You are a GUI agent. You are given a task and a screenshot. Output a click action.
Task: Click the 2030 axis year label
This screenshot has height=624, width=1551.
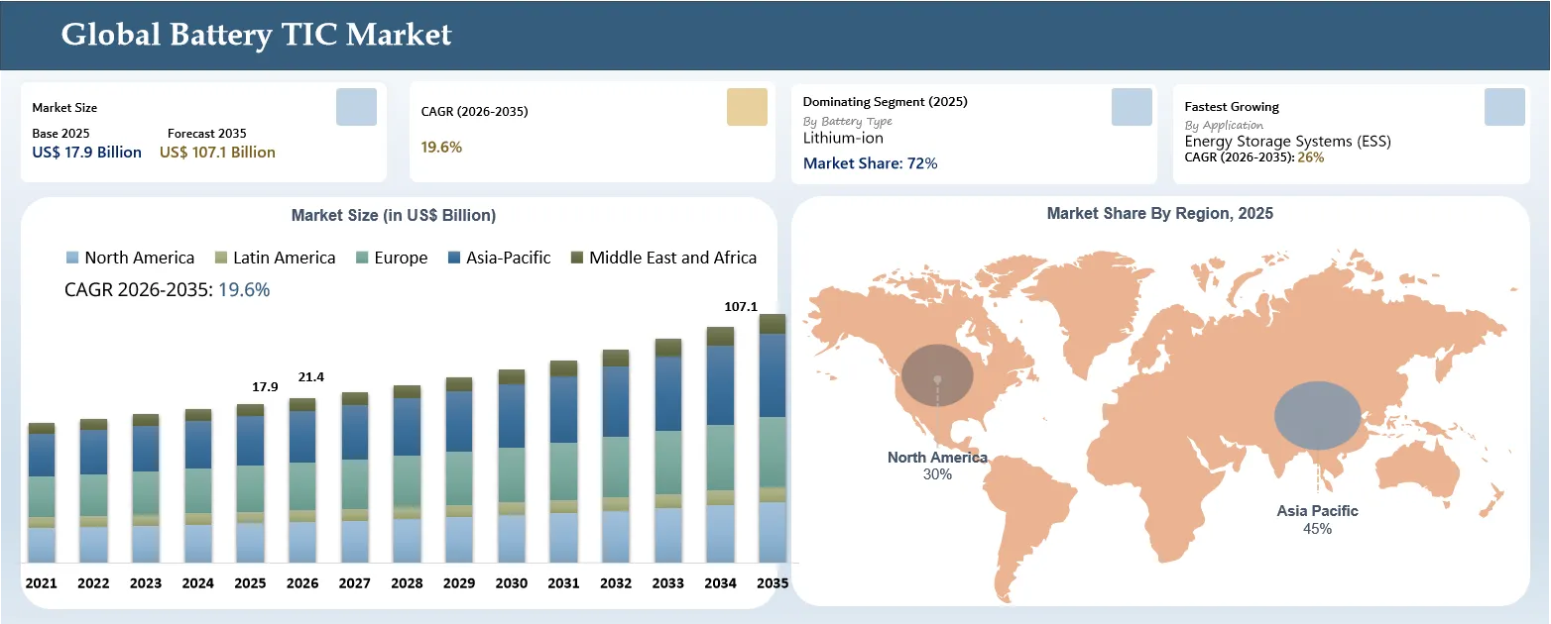512,583
